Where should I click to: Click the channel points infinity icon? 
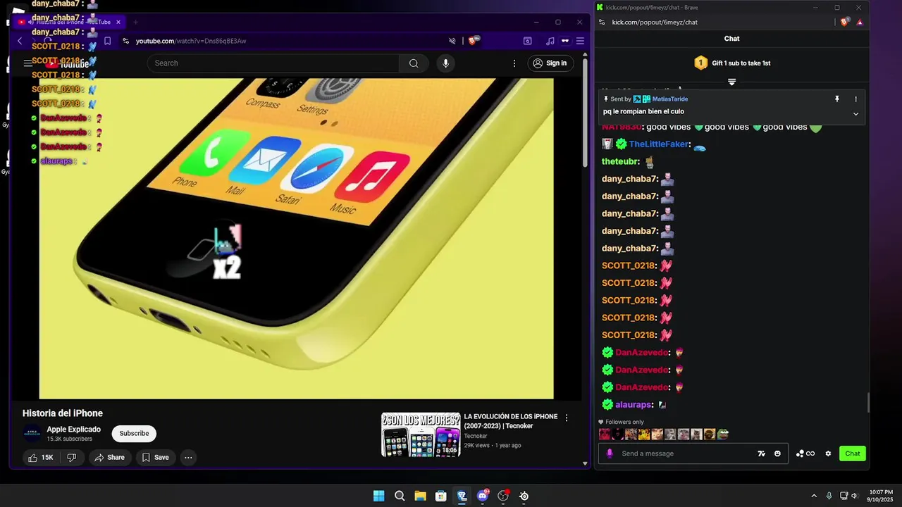click(805, 453)
